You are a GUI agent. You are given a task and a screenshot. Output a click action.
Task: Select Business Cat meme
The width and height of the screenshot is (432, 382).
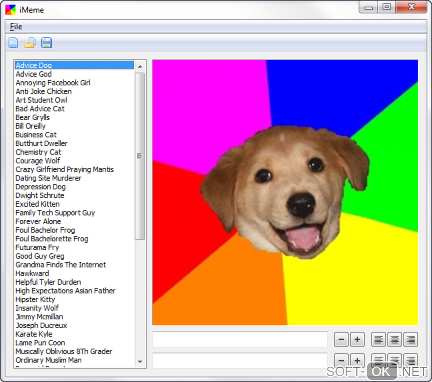(74, 135)
